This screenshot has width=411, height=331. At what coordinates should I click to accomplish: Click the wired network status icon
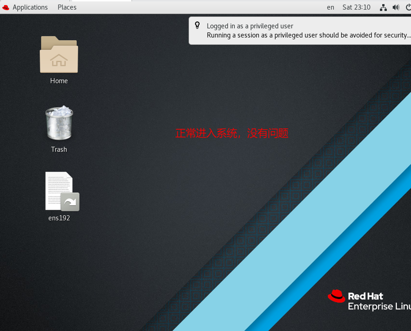tap(383, 8)
